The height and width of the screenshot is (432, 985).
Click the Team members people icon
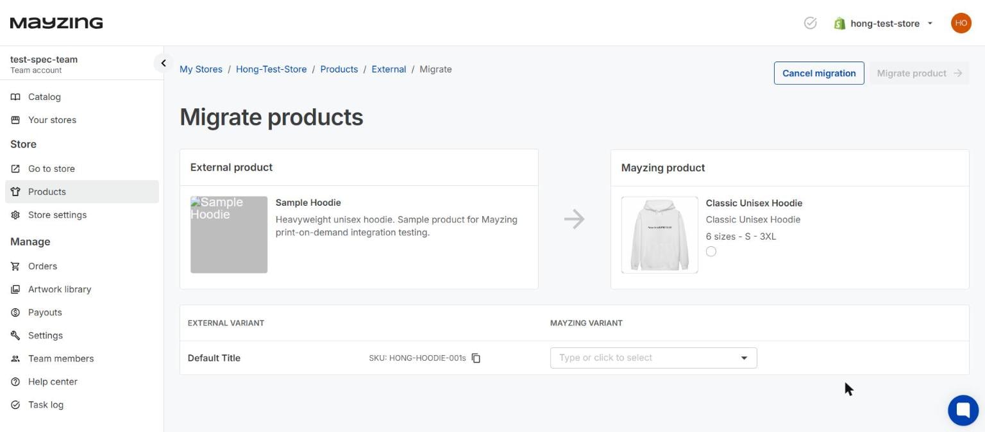click(15, 358)
